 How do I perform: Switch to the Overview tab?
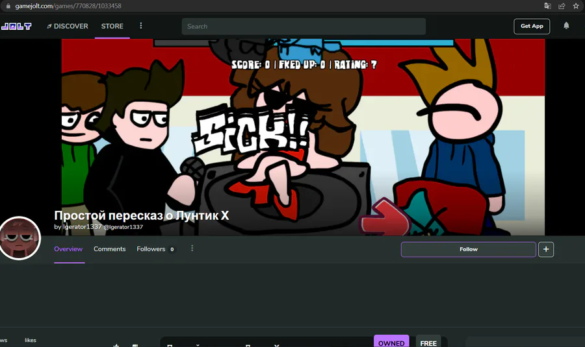pyautogui.click(x=68, y=248)
